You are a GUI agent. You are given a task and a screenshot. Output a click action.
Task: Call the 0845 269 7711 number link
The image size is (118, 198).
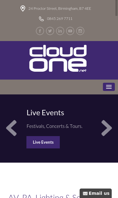[59, 19]
